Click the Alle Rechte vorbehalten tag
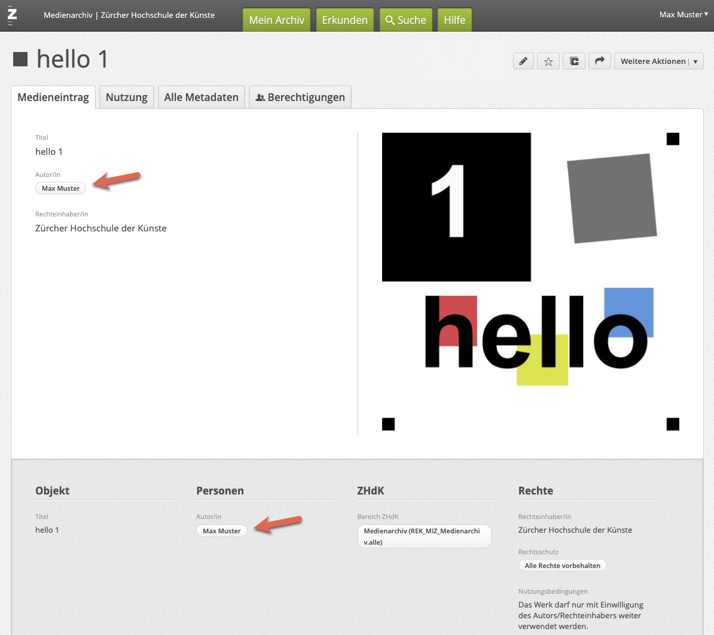Viewport: 714px width, 635px height. [562, 566]
